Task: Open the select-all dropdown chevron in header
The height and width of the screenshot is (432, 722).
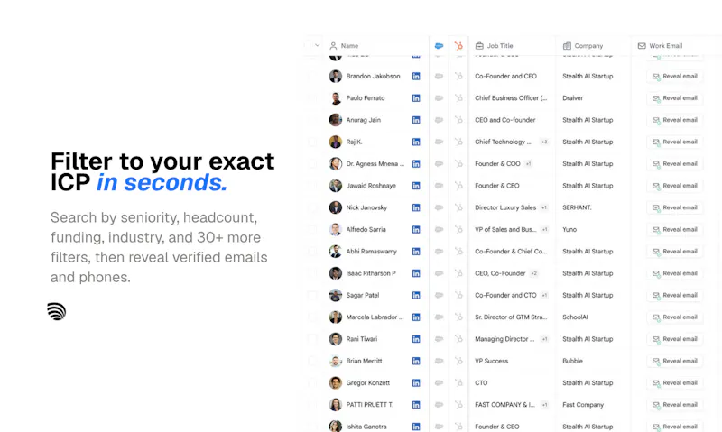Action: (x=318, y=45)
